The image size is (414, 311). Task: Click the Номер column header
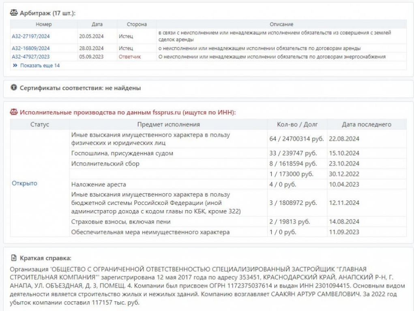[x=44, y=24]
